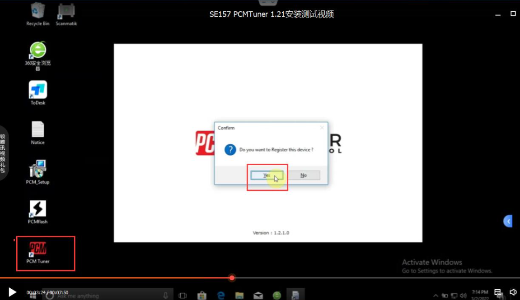Viewport: 520px width, 300px height.
Task: Click No in the Confirm dialog
Action: coord(304,175)
